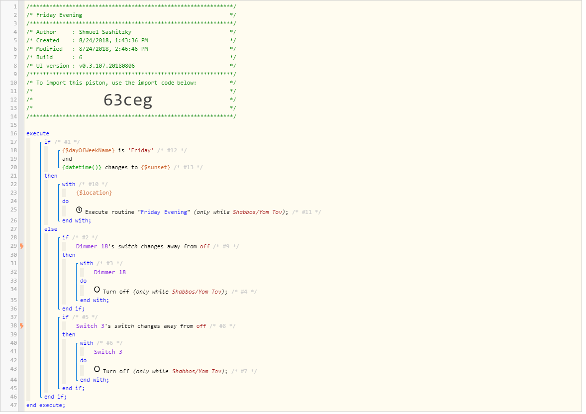Click 'end with;' on line 35

(95, 301)
